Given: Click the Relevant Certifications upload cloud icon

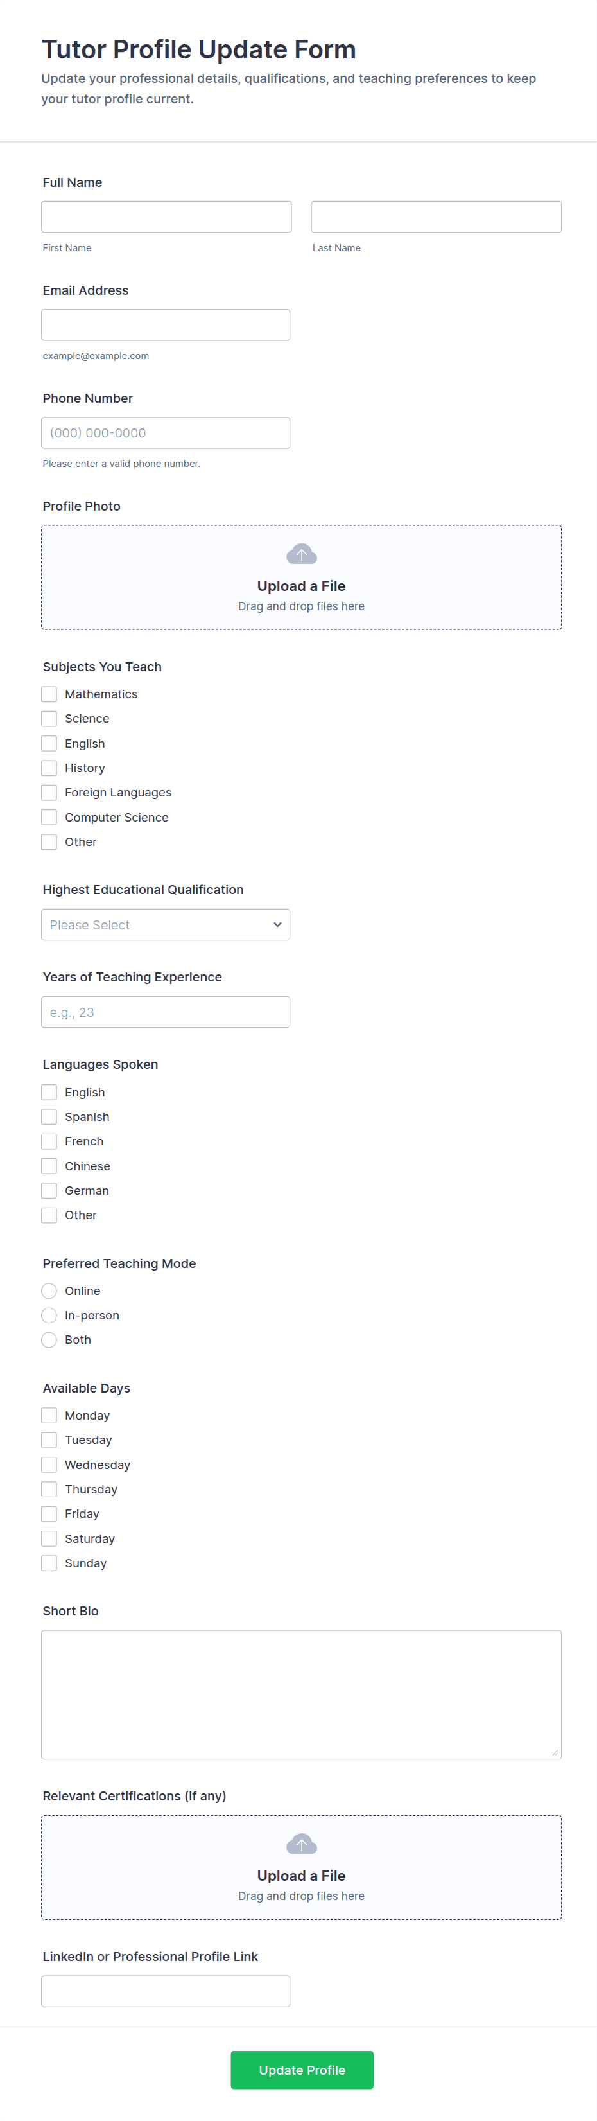Looking at the screenshot, I should (x=301, y=1843).
